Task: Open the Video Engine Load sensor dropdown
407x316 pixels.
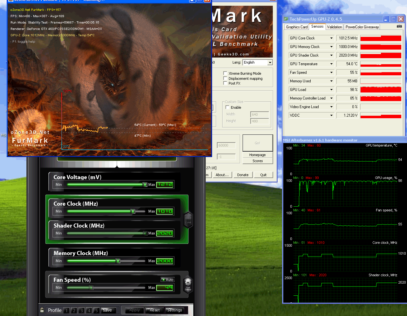Action: pyautogui.click(x=331, y=107)
